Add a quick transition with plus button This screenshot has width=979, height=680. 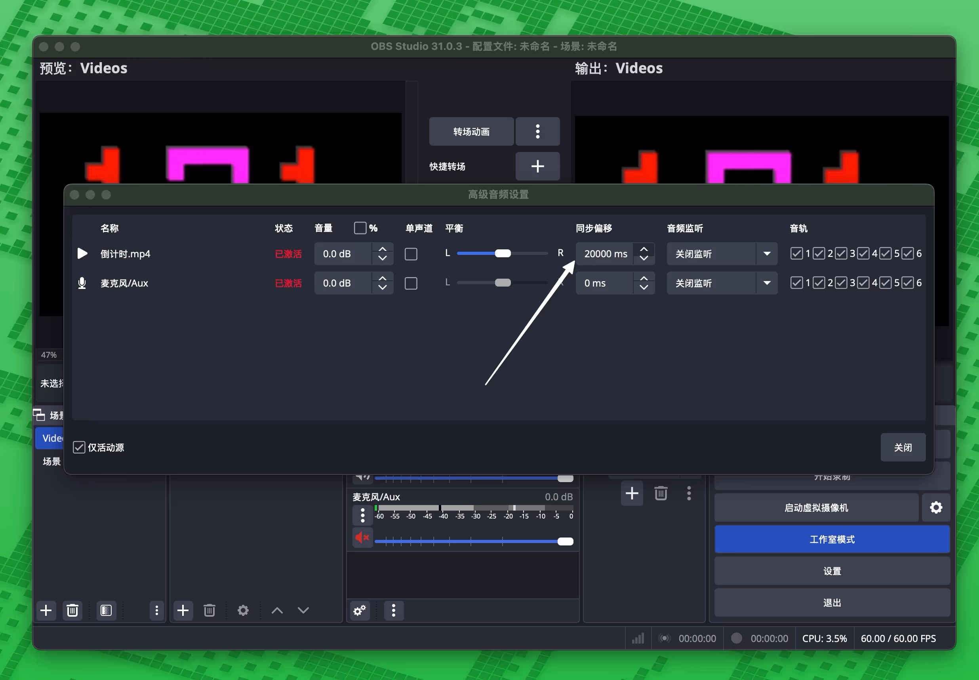click(537, 166)
